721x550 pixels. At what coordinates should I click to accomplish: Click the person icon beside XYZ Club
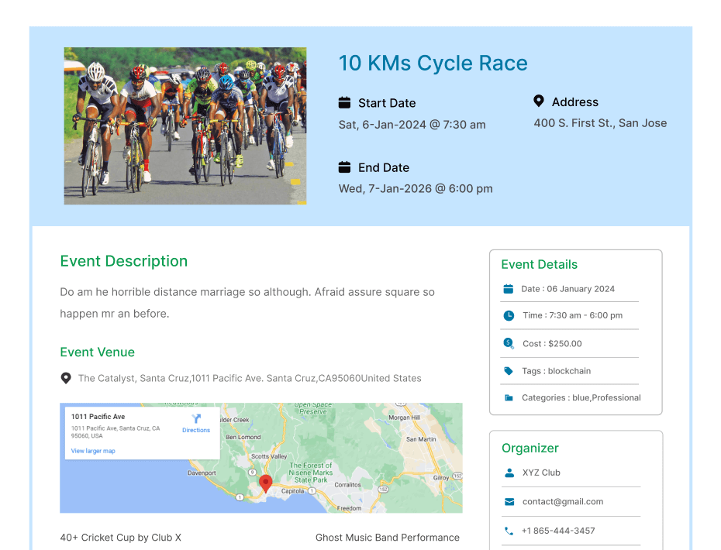point(509,473)
